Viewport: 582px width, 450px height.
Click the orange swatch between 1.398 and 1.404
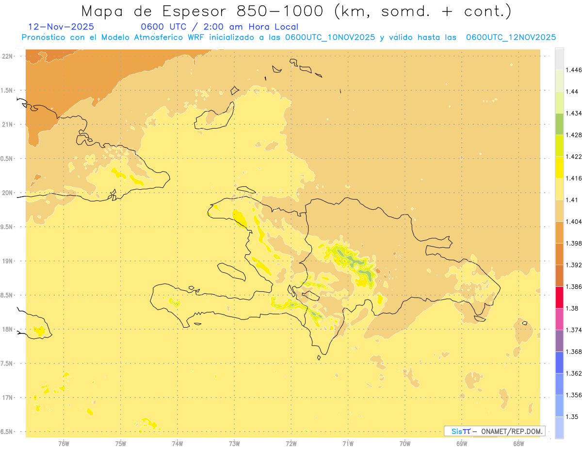coord(559,232)
